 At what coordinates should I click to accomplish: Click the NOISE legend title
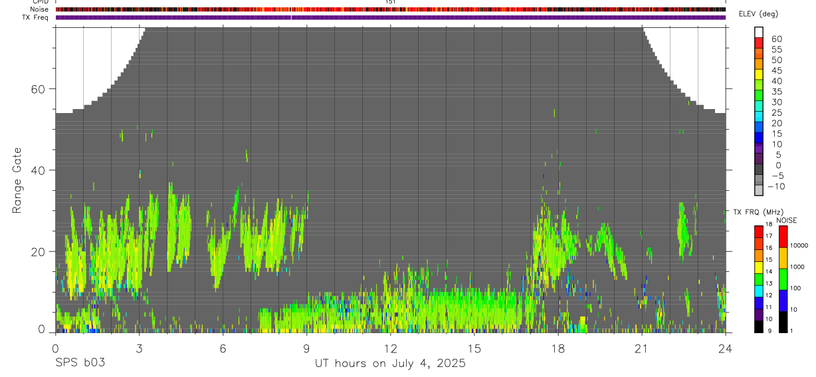click(x=786, y=220)
